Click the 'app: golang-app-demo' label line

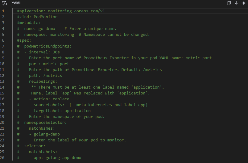pyautogui.click(x=57, y=158)
